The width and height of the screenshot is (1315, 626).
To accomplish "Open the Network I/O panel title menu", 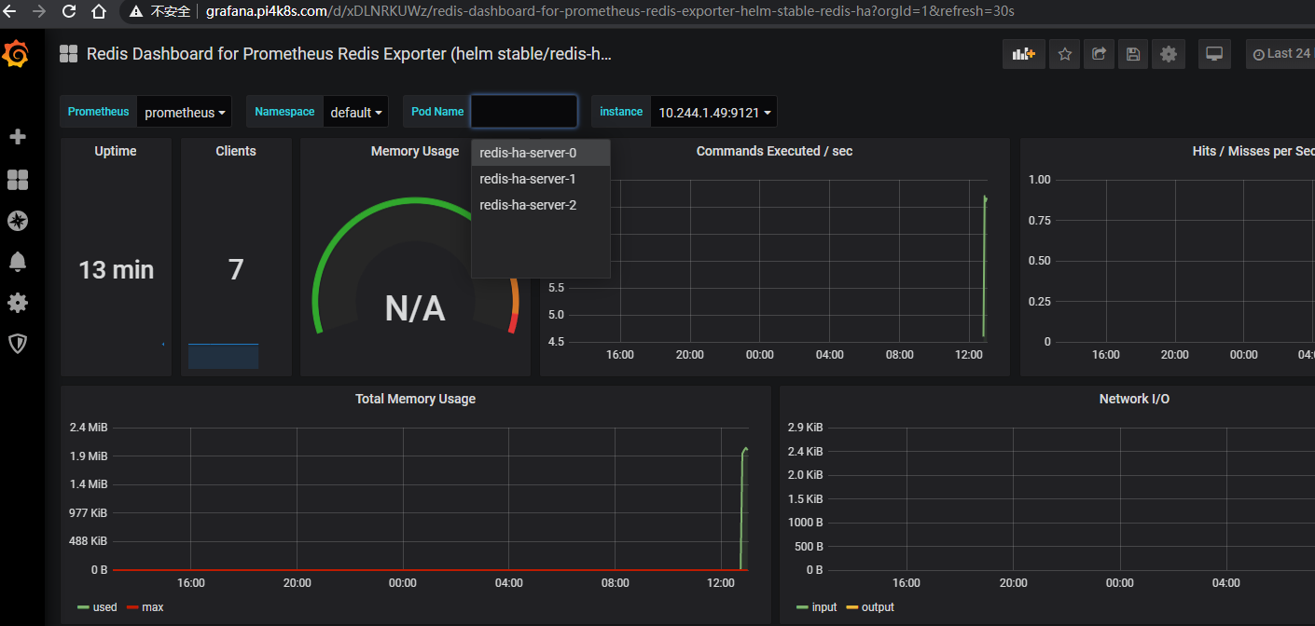I will point(1134,399).
